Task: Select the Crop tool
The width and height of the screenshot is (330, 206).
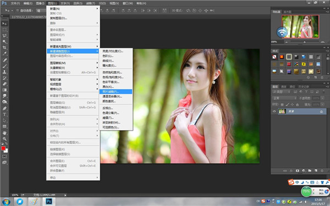Action: pyautogui.click(x=4, y=48)
